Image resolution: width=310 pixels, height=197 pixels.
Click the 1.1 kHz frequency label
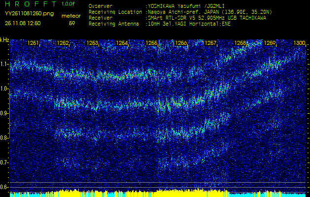(4, 64)
